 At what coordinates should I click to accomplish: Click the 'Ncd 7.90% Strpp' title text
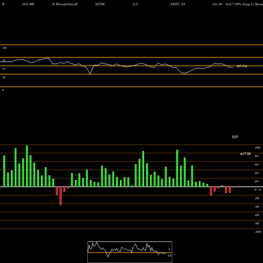238,4
